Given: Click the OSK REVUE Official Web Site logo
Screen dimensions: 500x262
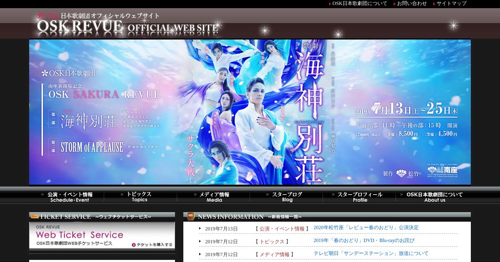Looking at the screenshot, I should pyautogui.click(x=127, y=24).
